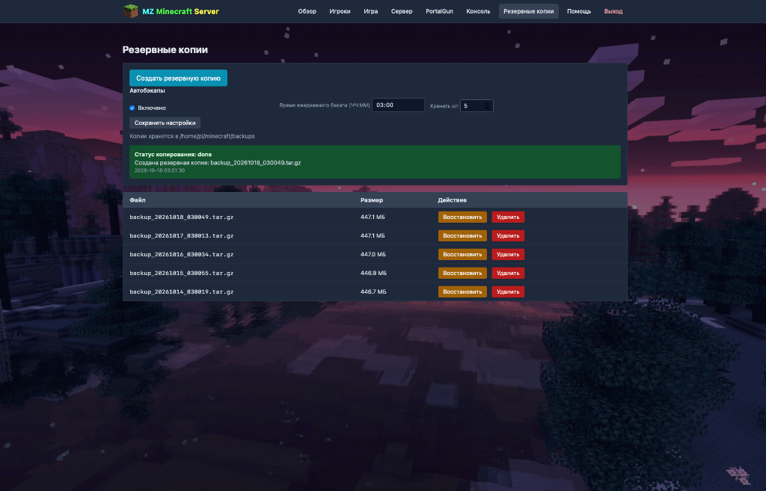Focus the Хранить шт quantity field
Screen dimensions: 766x491
click(477, 106)
